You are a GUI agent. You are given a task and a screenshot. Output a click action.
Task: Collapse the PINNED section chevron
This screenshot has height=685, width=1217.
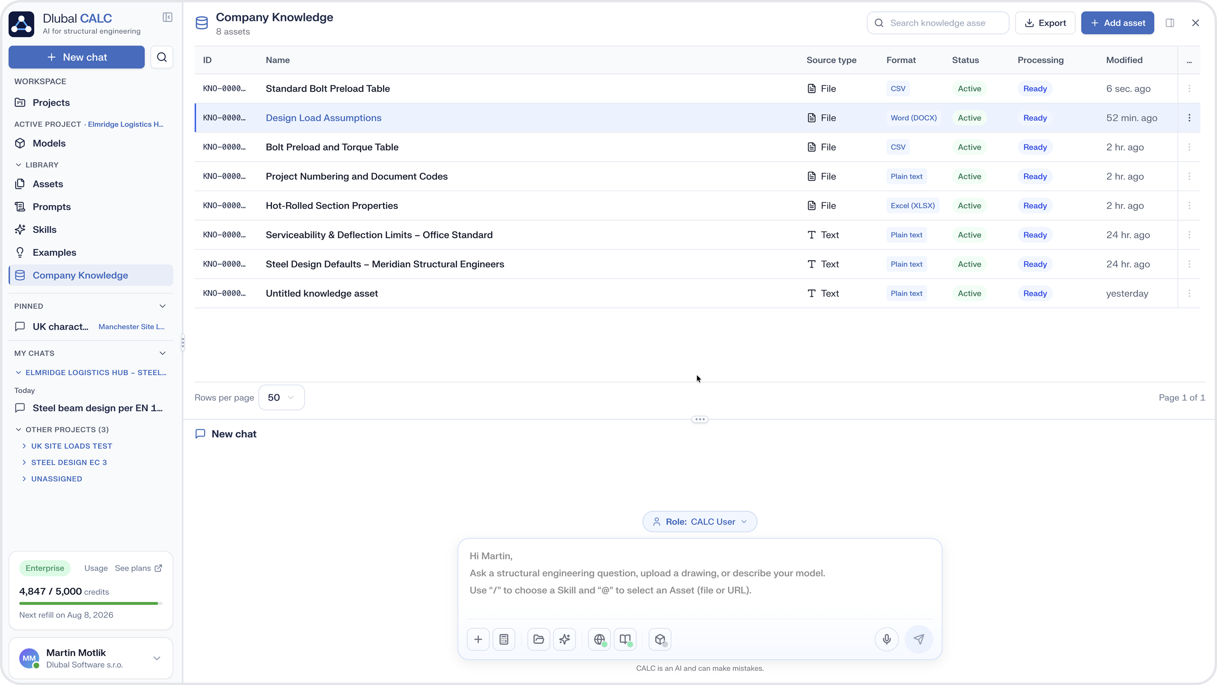click(162, 306)
